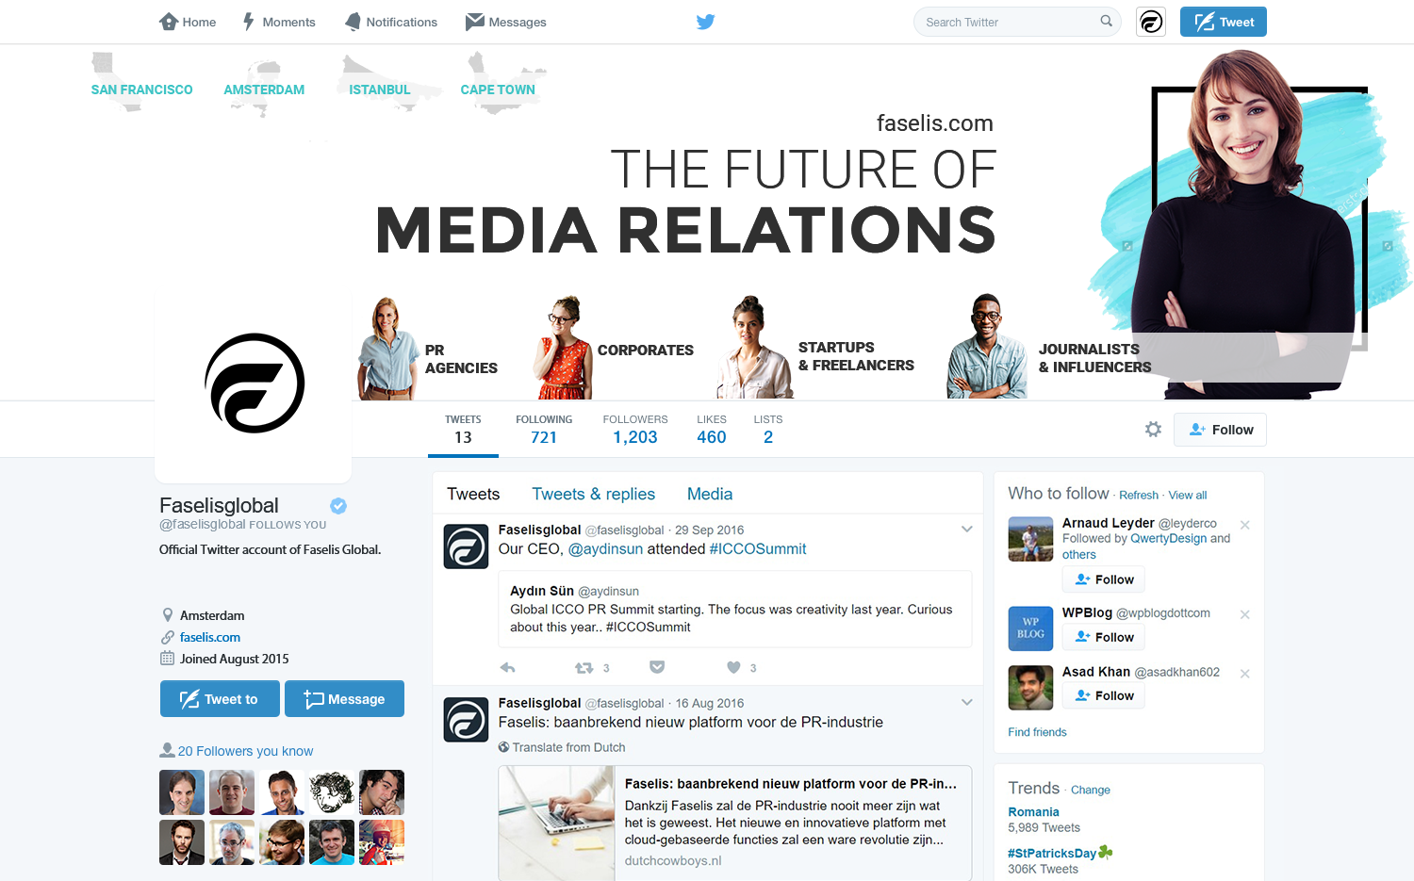Click the Twitter bird logo

[x=705, y=22]
